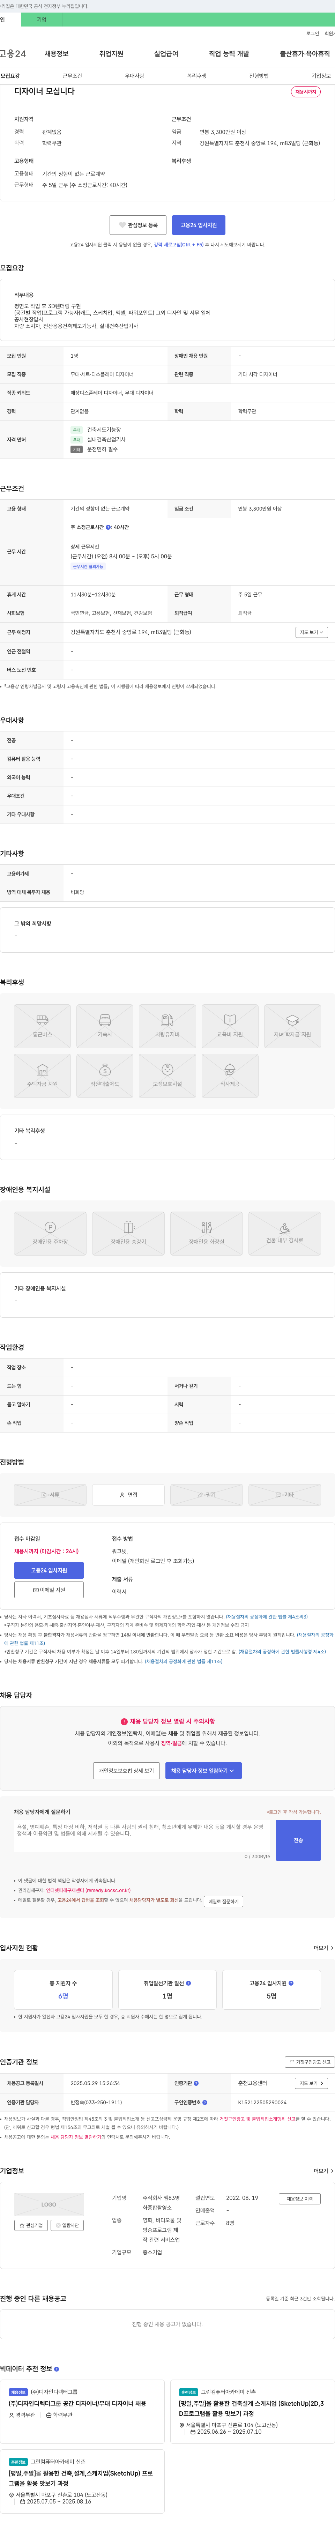Click the 건물 내부 경사로 ramp icon

(x=285, y=1233)
